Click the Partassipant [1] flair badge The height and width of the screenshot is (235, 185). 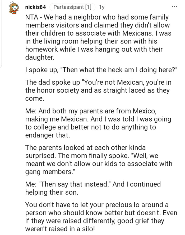coord(72,7)
